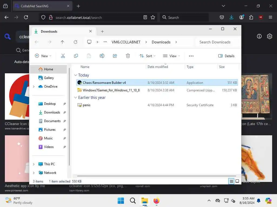Refresh the Downloads folder view
This screenshot has width=277, height=207.
tap(75, 42)
